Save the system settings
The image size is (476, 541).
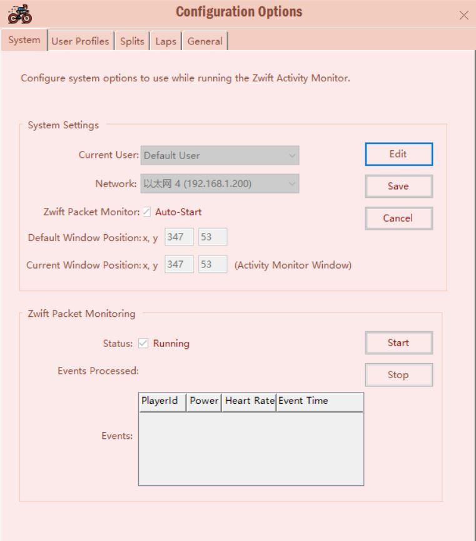[399, 186]
